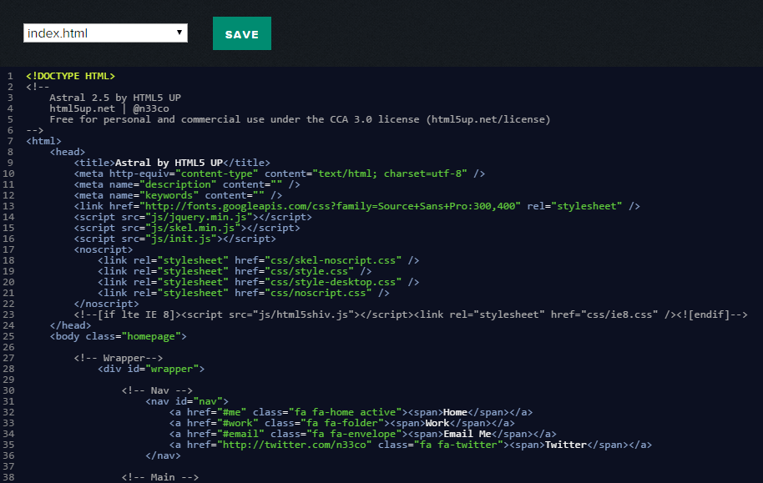
Task: Click the css/style.css link line
Action: [235, 271]
